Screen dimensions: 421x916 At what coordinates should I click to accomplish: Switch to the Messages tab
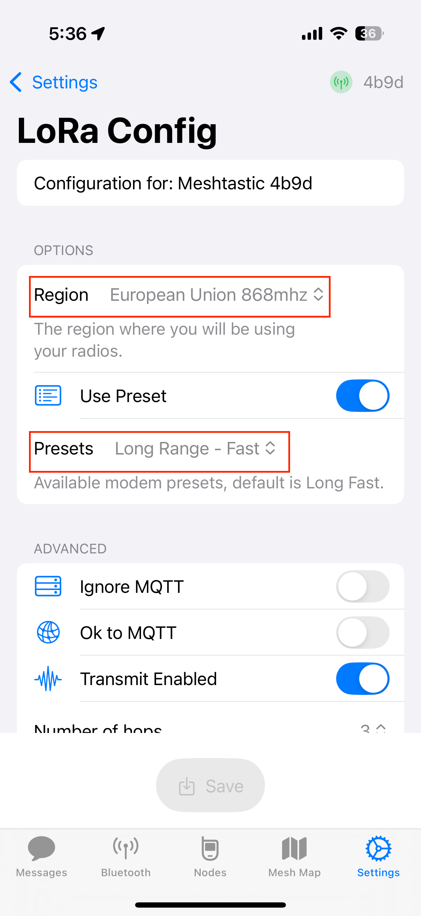coord(42,857)
